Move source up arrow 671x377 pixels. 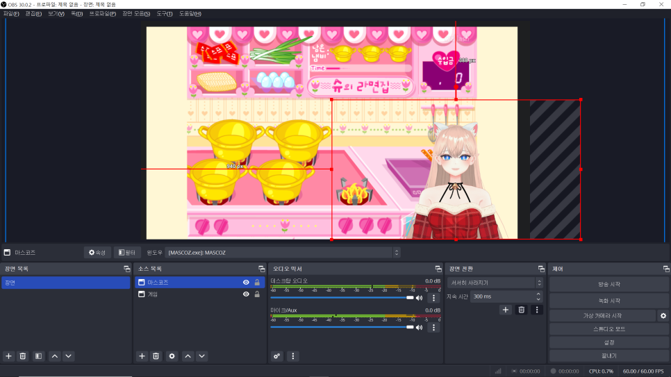tap(188, 356)
